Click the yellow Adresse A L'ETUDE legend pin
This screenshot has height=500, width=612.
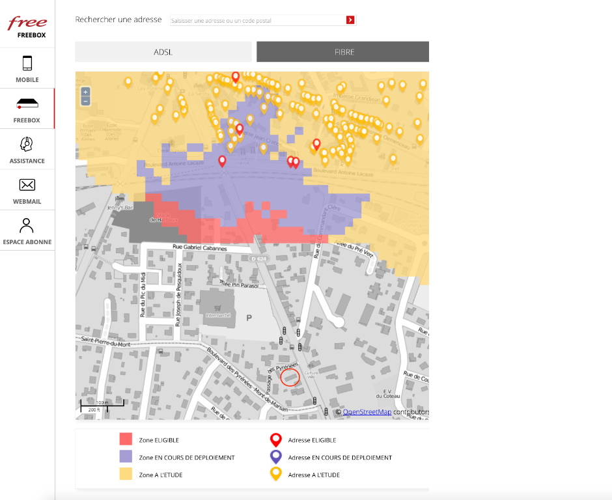click(x=276, y=474)
